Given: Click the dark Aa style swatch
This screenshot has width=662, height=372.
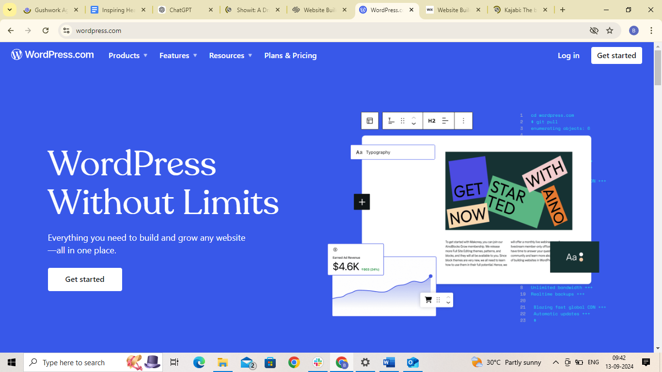Looking at the screenshot, I should [574, 257].
